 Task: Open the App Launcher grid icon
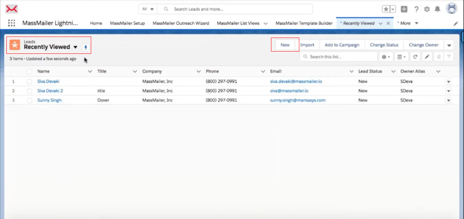(x=11, y=23)
